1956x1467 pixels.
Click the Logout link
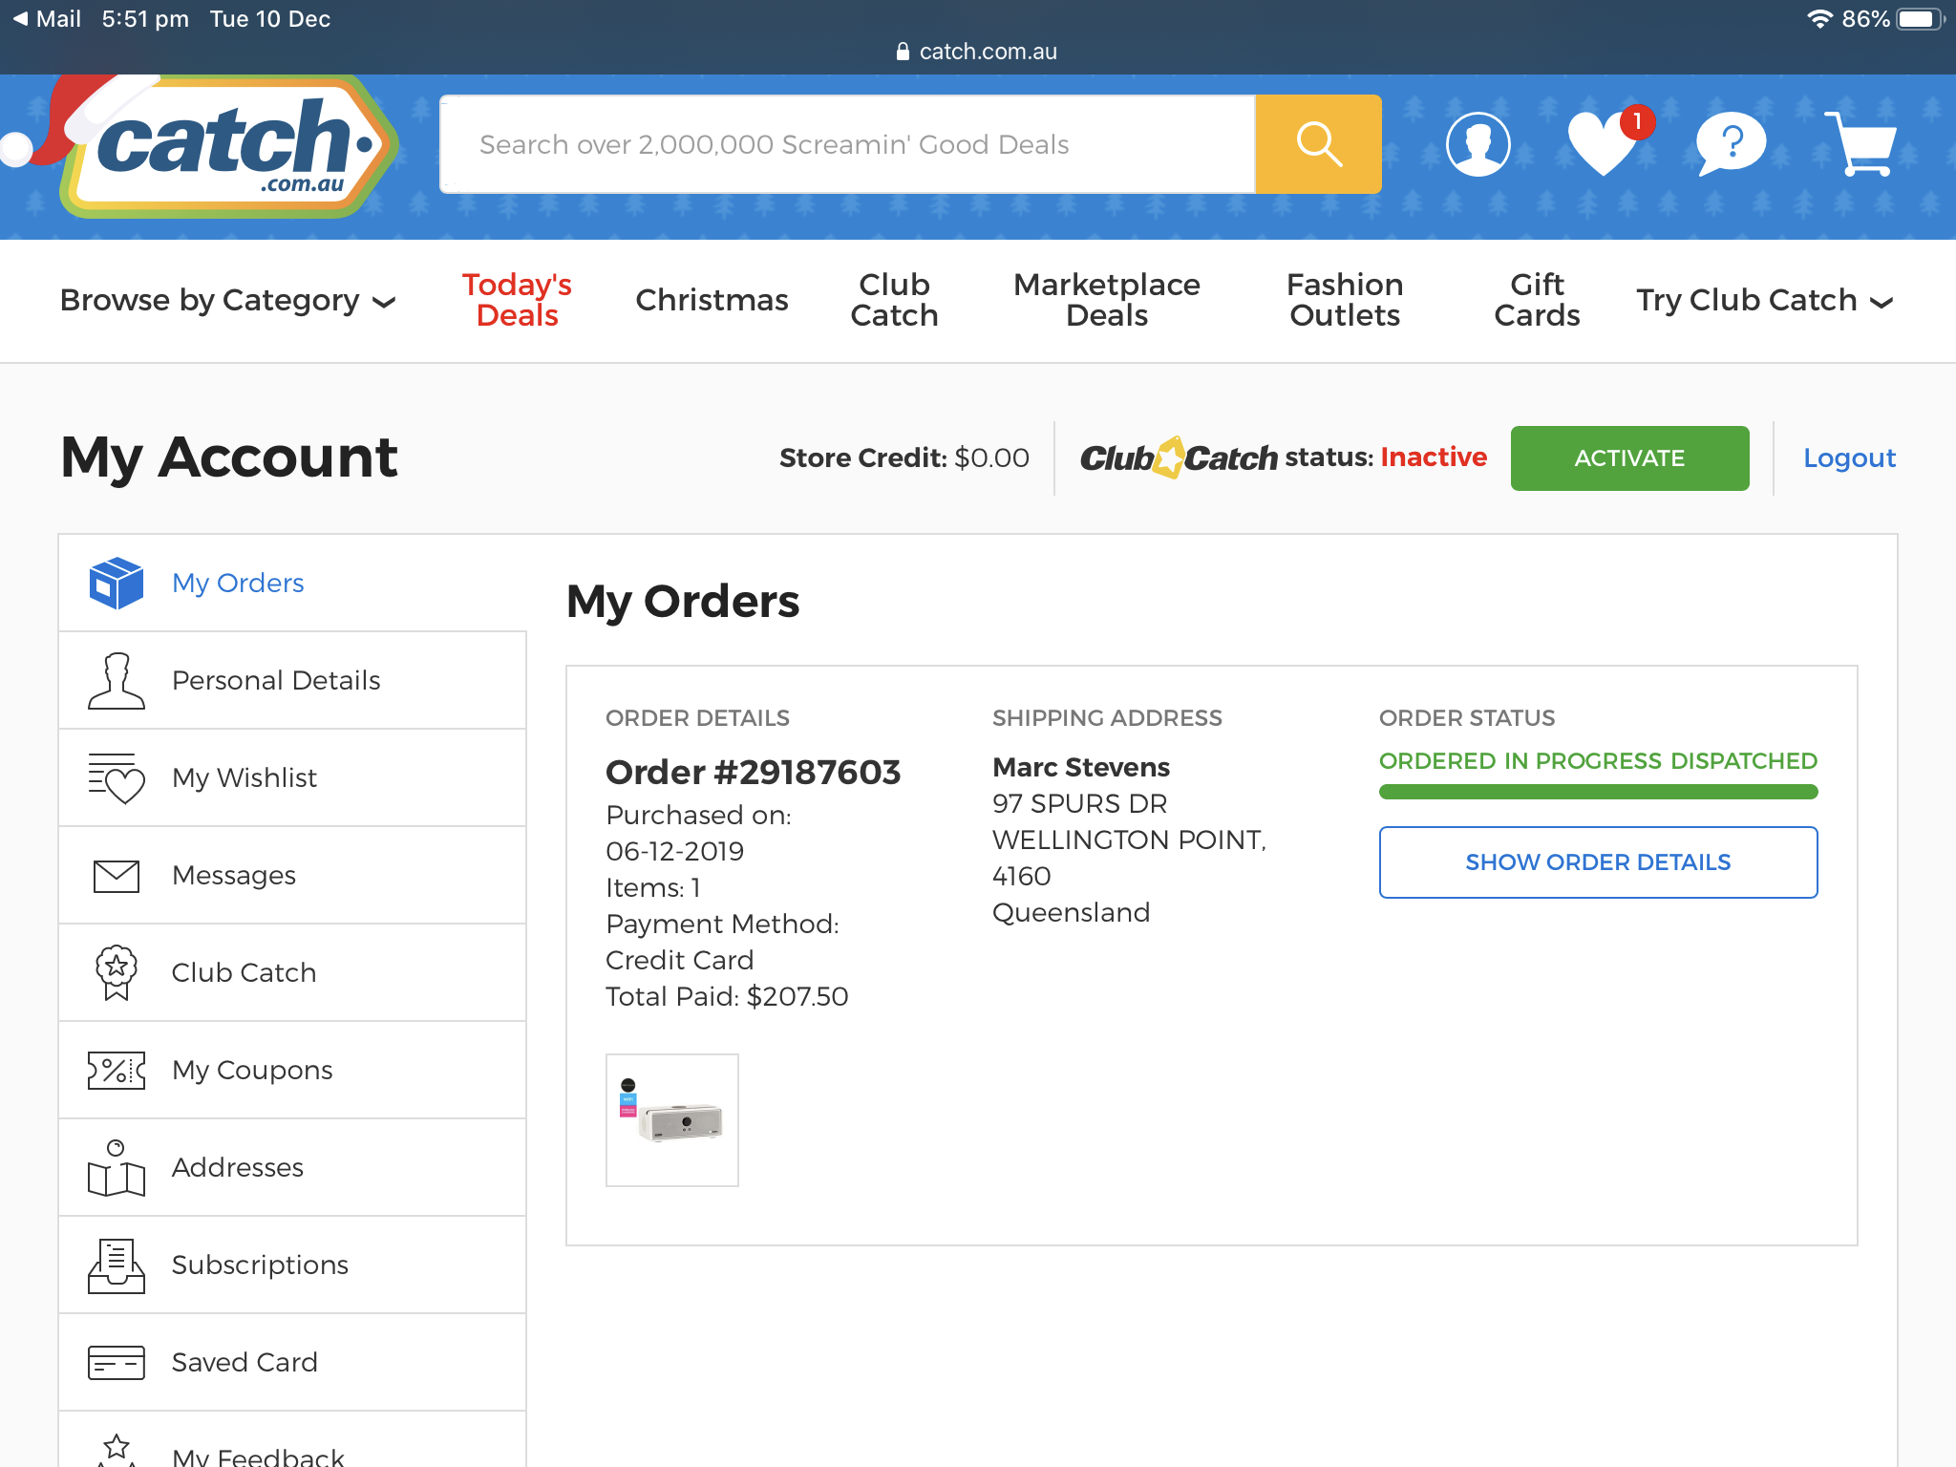pos(1849,458)
